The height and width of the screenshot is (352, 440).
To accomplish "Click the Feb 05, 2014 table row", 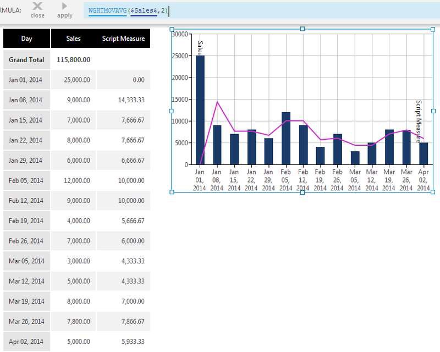I will pyautogui.click(x=26, y=180).
